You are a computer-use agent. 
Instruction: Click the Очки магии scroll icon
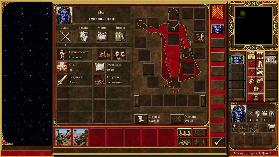click(99, 67)
